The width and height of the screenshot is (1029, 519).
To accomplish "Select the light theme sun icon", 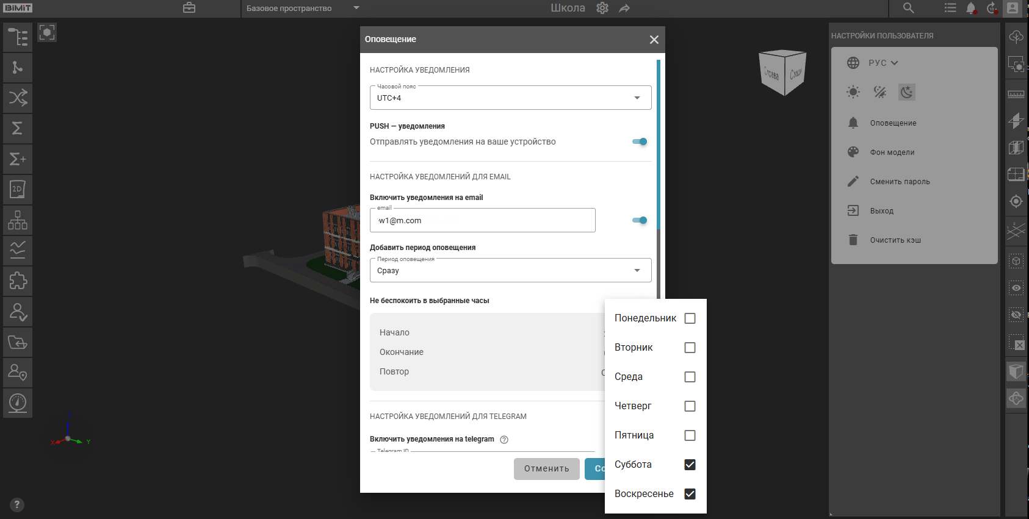I will click(853, 92).
